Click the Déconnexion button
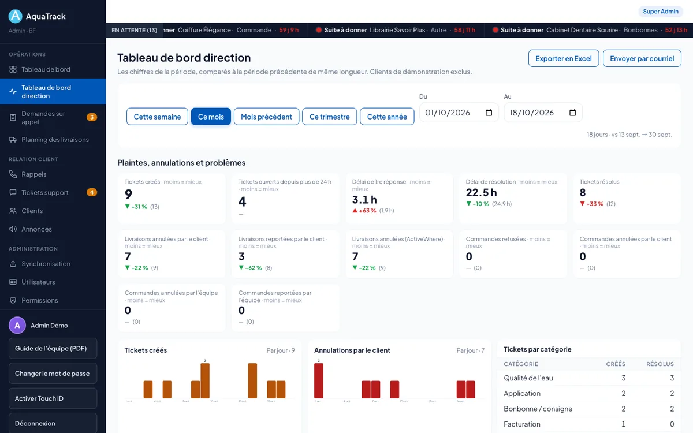This screenshot has width=693, height=433. (x=53, y=423)
